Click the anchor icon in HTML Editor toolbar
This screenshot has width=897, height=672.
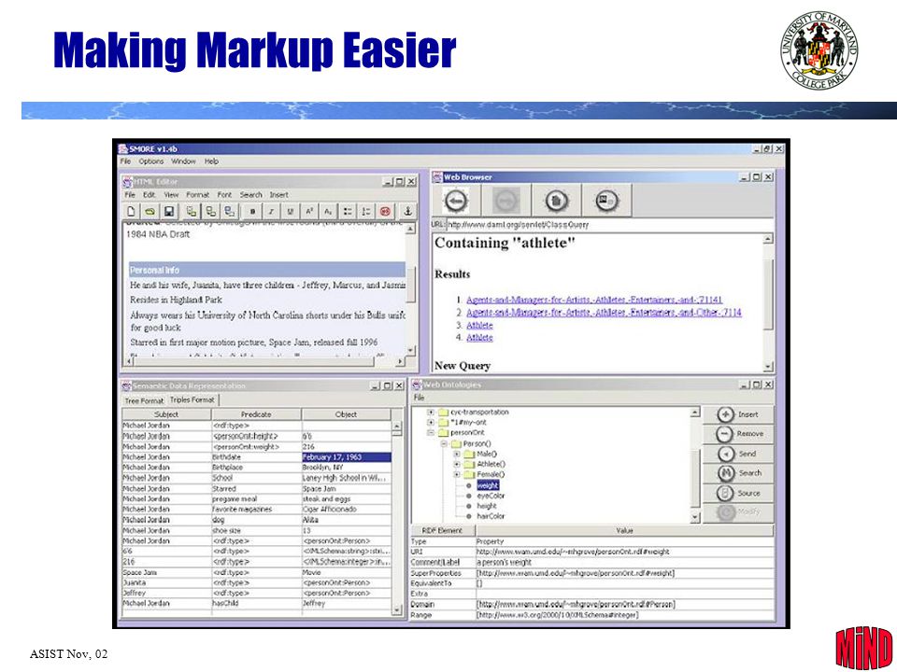pyautogui.click(x=408, y=212)
